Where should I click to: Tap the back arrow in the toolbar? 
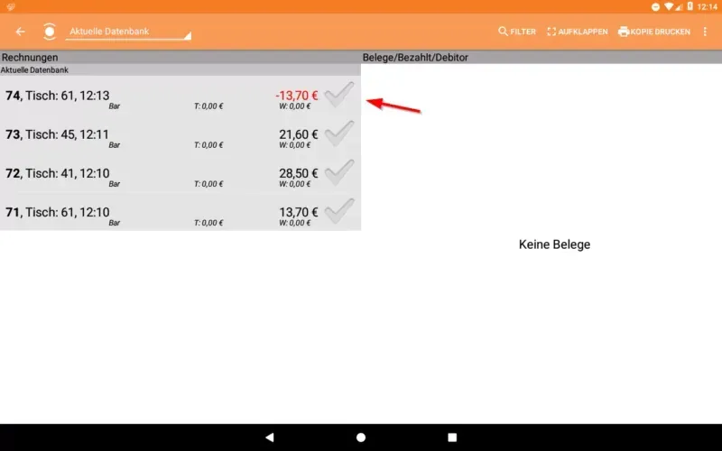[20, 32]
